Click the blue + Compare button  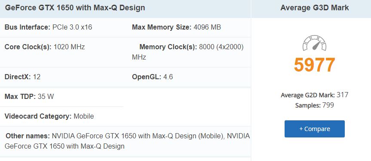(x=314, y=129)
